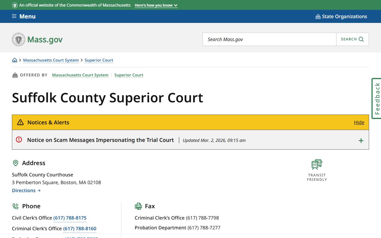Call Civil Clerk's Office number link
The width and height of the screenshot is (381, 238).
click(70, 218)
